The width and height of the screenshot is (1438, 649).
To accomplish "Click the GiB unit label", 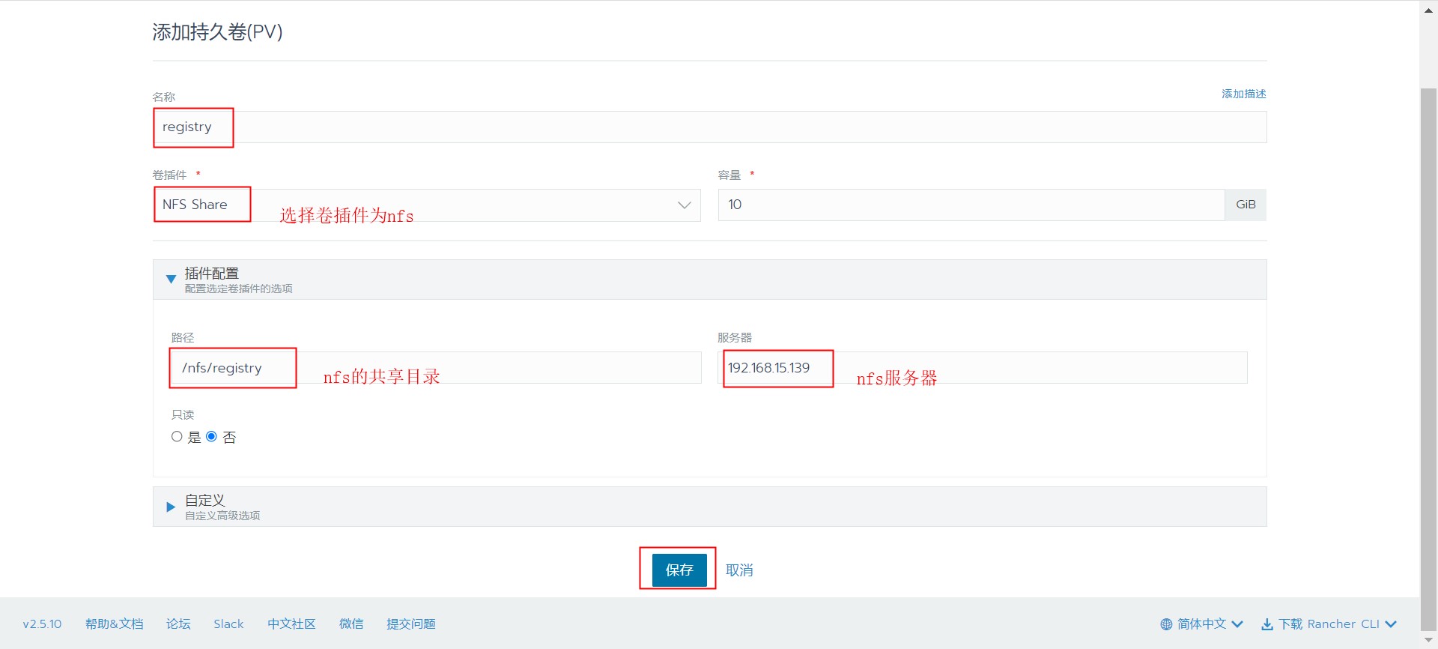I will (1246, 205).
